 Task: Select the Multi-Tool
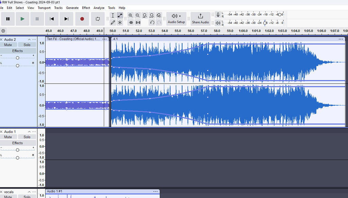point(120,22)
